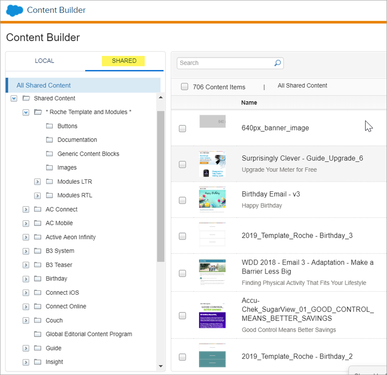Switch to the SHARED tab
The width and height of the screenshot is (387, 375).
point(124,61)
